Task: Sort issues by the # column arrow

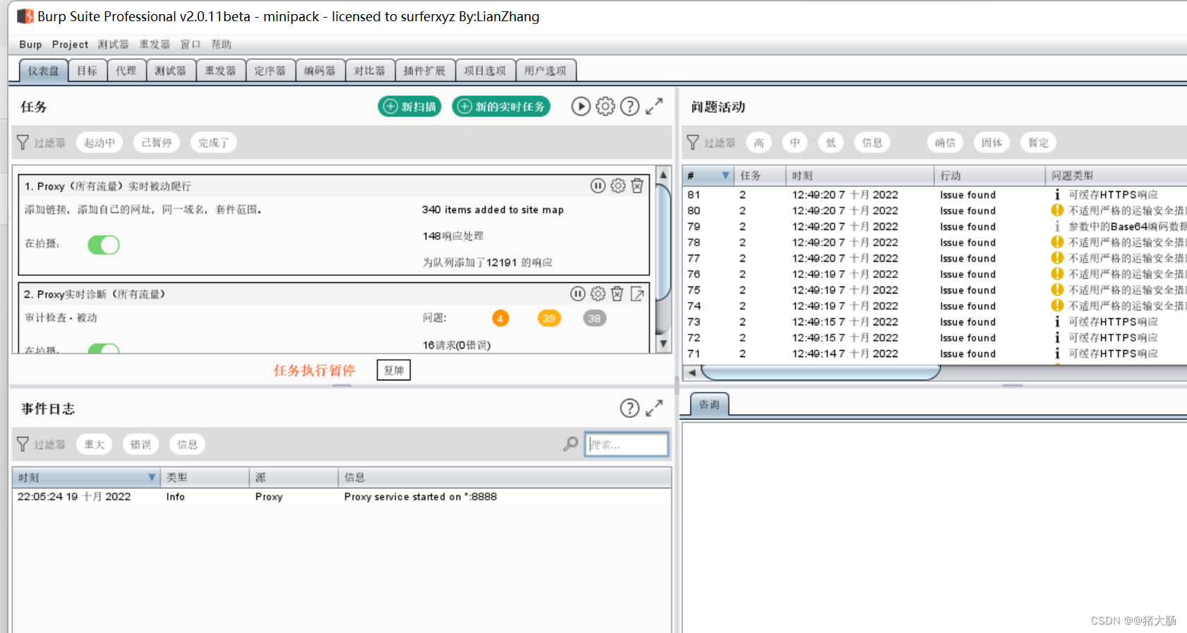Action: pyautogui.click(x=725, y=175)
